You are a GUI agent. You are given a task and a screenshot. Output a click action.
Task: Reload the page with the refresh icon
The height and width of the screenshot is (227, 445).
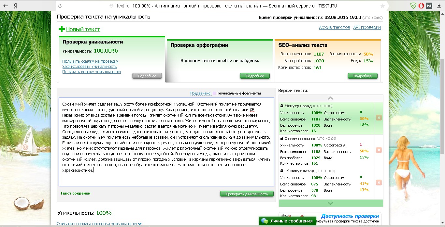tap(60, 6)
